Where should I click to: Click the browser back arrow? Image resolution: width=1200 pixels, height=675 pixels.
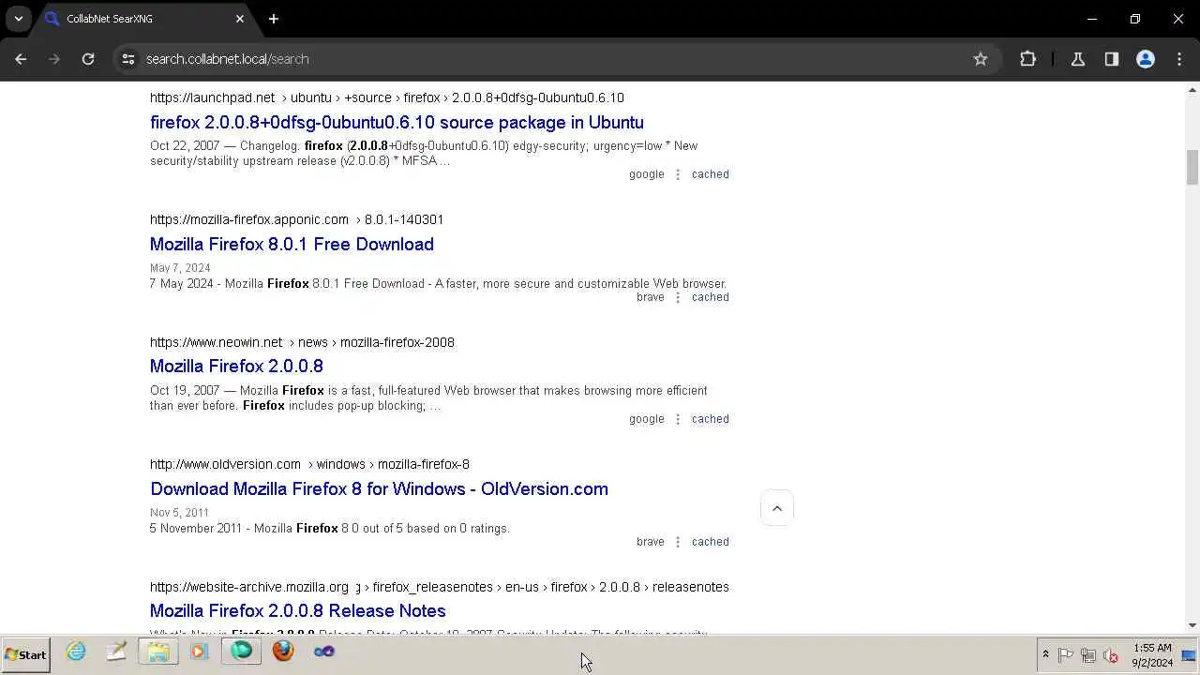pos(21,59)
